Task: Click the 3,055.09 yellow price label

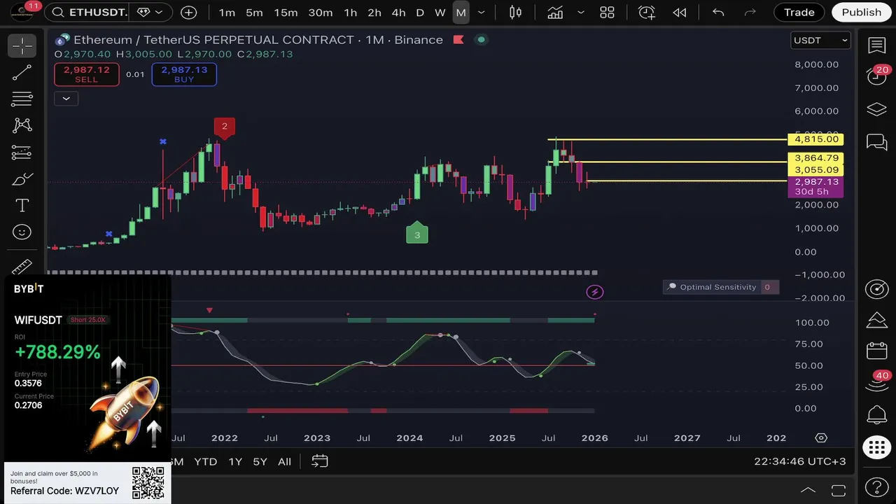Action: coord(815,170)
